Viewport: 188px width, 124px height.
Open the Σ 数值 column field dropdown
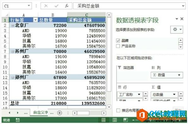pos(179,75)
